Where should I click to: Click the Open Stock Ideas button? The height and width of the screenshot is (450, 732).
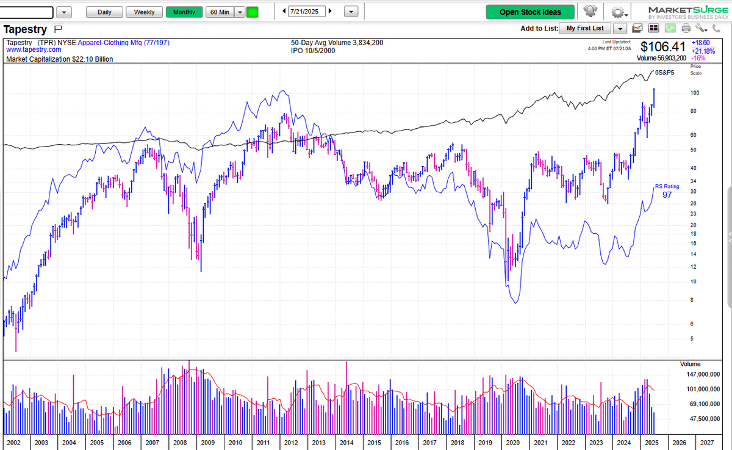(530, 12)
